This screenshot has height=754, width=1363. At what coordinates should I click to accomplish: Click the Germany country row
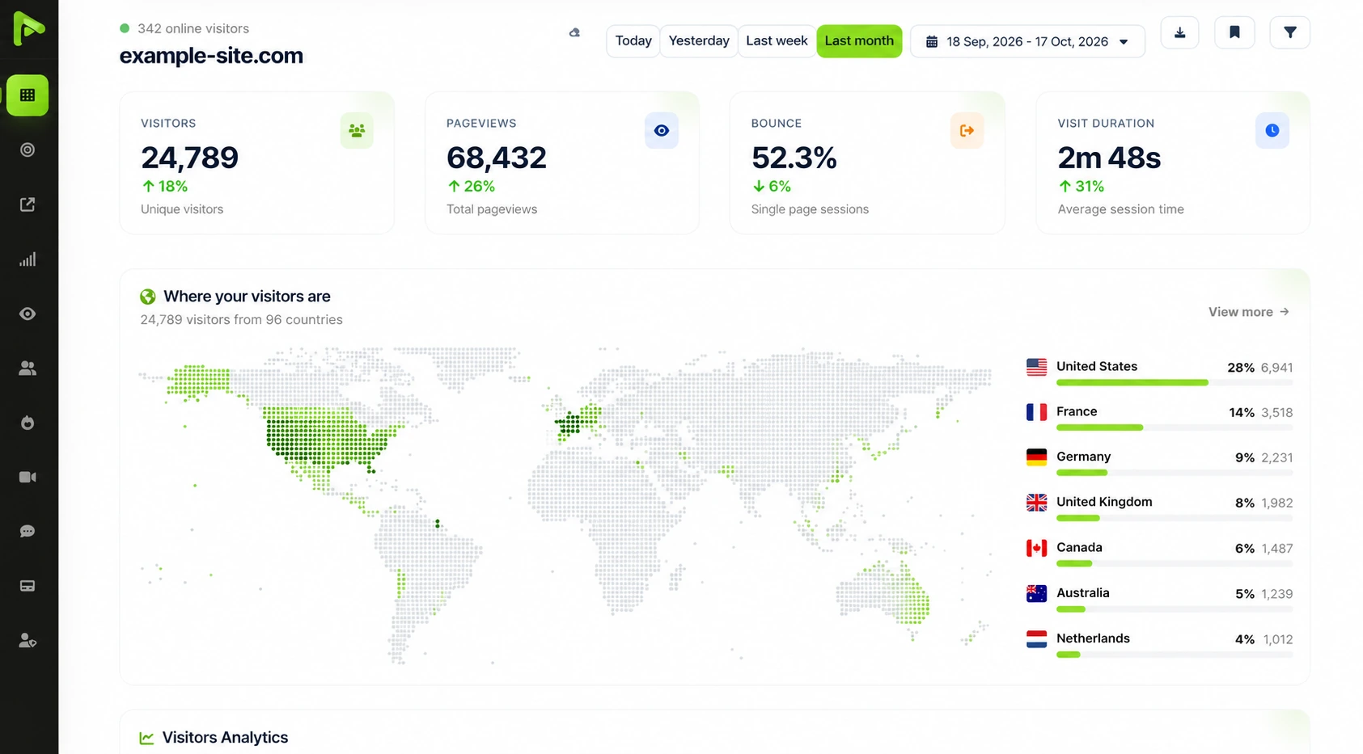click(1159, 462)
